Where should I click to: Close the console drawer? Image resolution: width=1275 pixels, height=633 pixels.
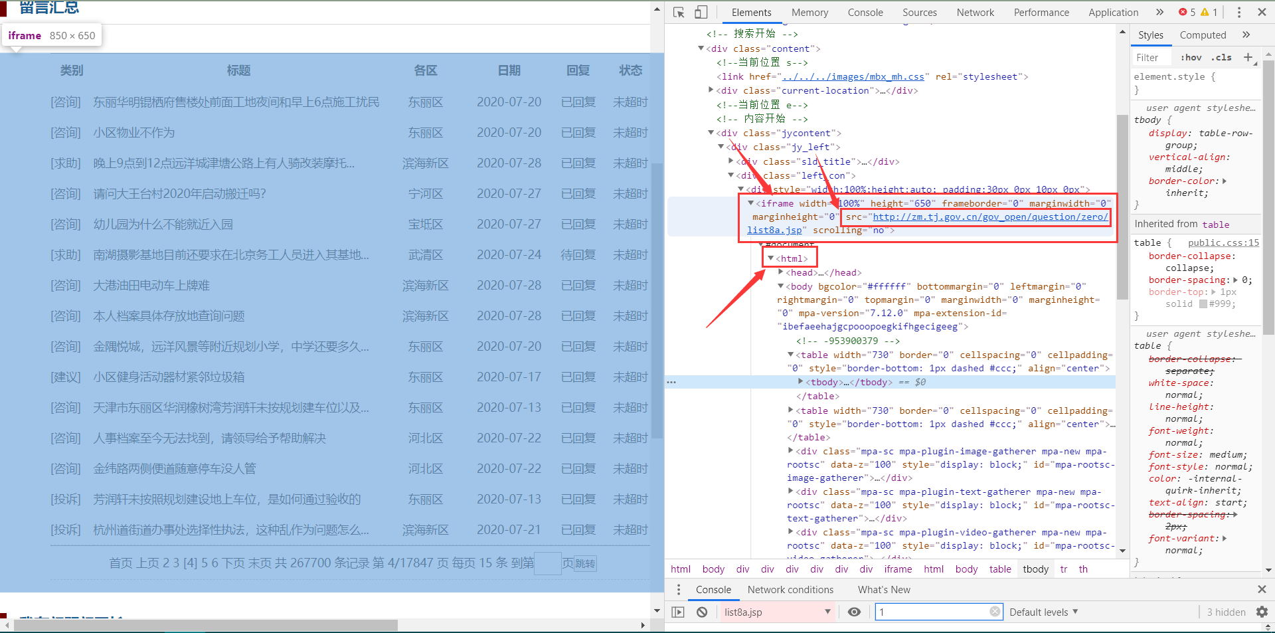[x=1262, y=589]
